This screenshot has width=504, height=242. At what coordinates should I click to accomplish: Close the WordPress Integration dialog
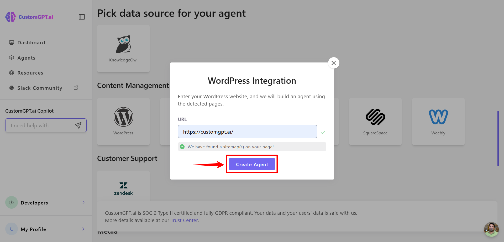click(334, 63)
